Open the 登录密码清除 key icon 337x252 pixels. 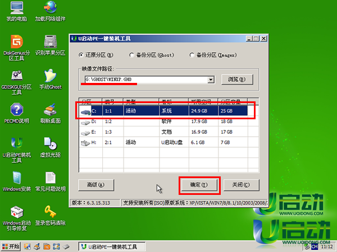pos(51,216)
